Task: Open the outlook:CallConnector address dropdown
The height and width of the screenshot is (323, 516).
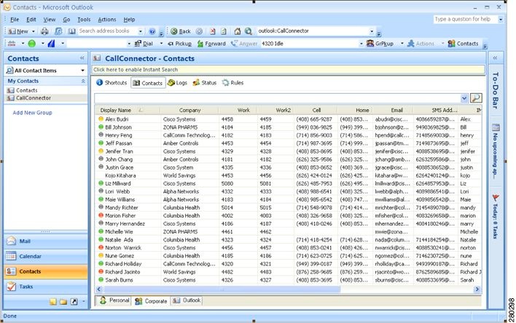Action: click(372, 31)
